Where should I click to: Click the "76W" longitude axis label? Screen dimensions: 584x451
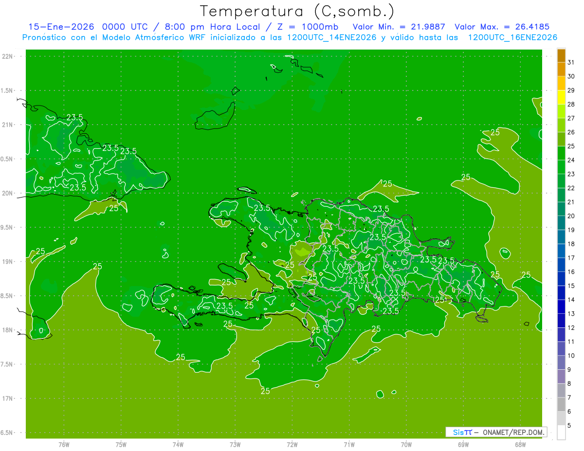64,444
